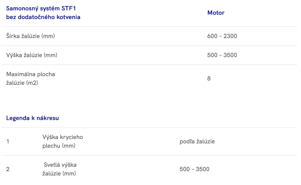Click the "500 – 3500" value in legend
The height and width of the screenshot is (185, 301).
pyautogui.click(x=194, y=169)
